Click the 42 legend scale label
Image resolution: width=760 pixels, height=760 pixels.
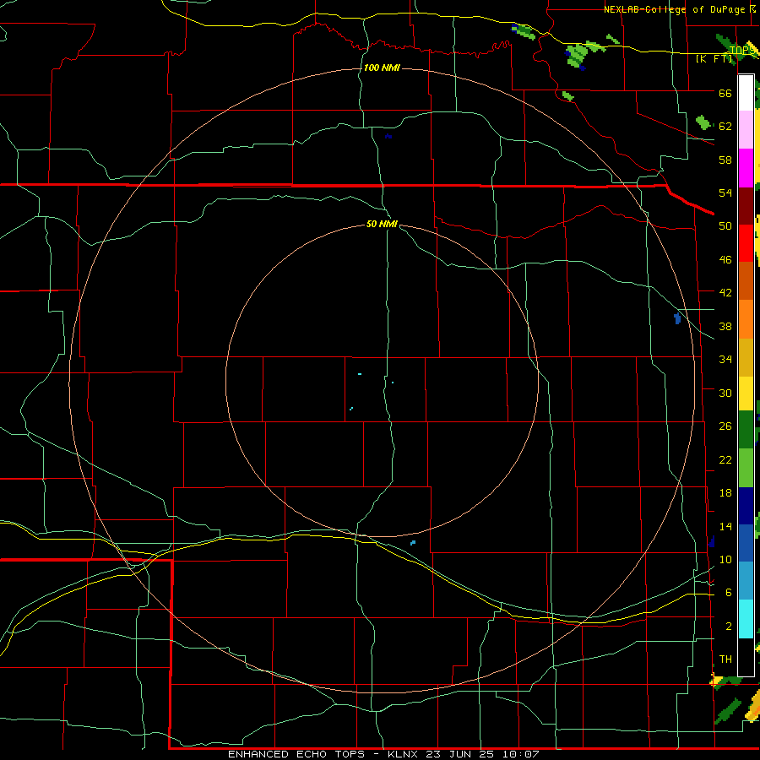[x=725, y=293]
